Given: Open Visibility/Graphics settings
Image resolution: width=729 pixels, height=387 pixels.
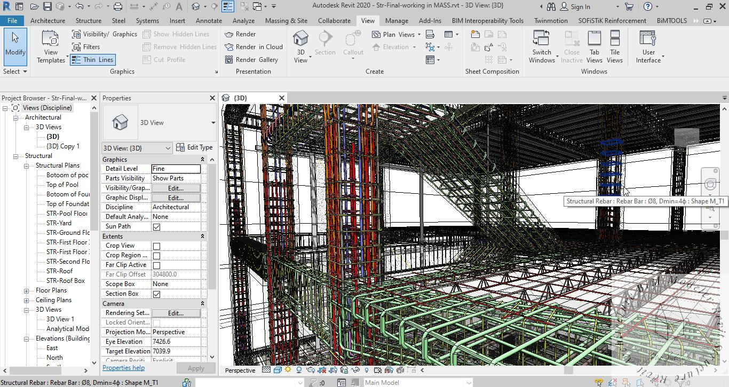Looking at the screenshot, I should tap(105, 34).
